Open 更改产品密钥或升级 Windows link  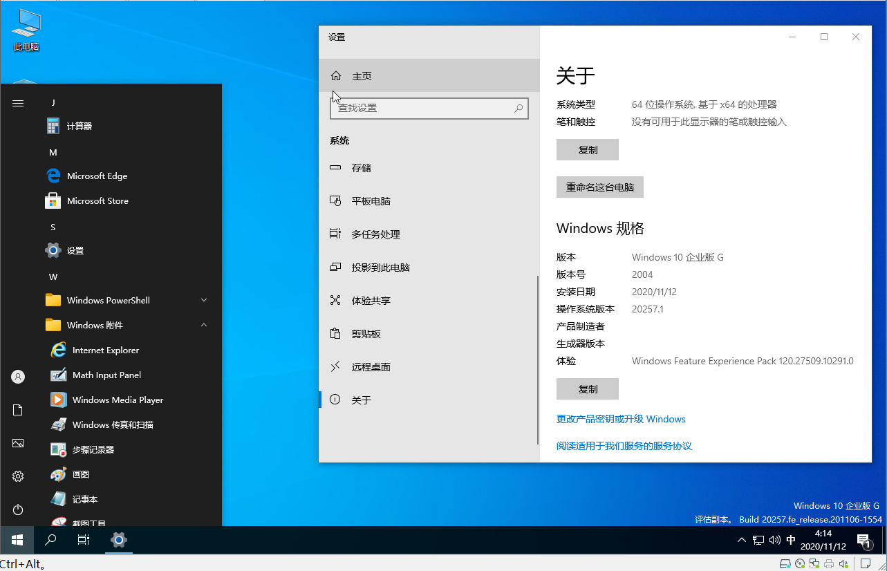621,419
